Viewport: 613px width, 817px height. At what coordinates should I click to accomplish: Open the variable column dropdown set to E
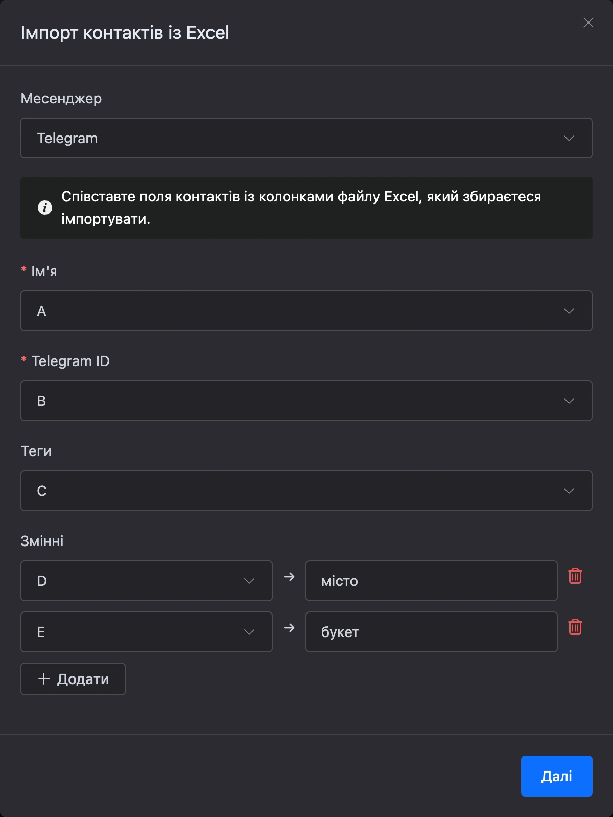[x=147, y=632]
